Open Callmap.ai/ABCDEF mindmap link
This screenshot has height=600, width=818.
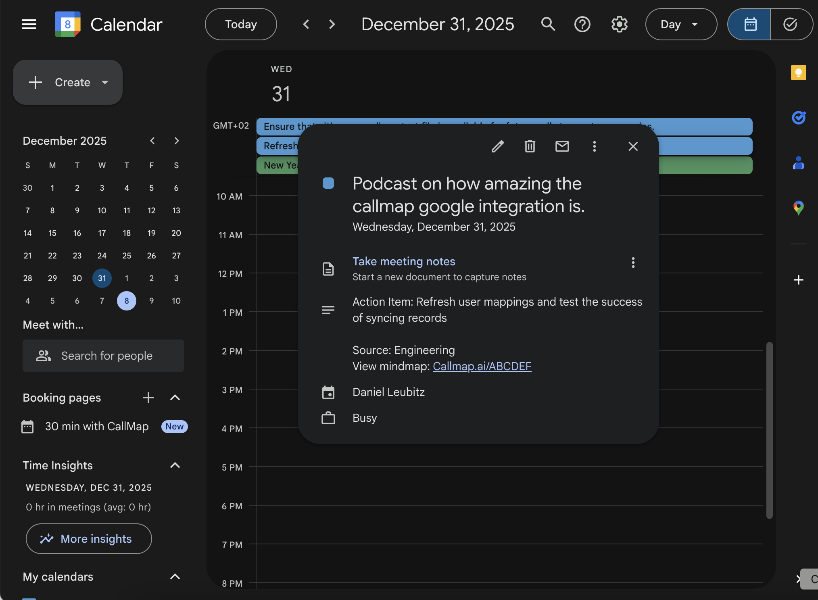tap(482, 366)
